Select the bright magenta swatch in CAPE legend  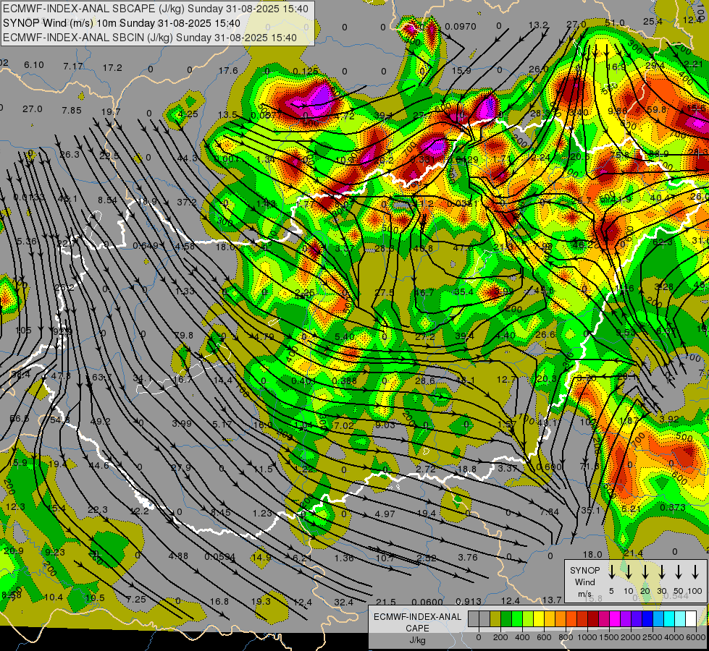[x=615, y=619]
